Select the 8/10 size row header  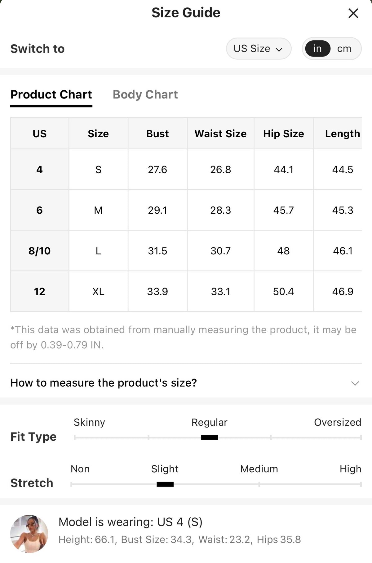39,251
